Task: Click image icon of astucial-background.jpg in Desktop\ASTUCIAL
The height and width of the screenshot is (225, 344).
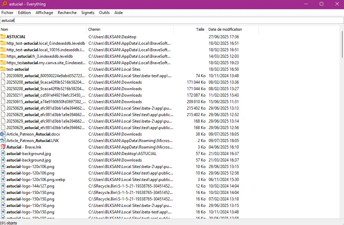Action: (x=3, y=153)
